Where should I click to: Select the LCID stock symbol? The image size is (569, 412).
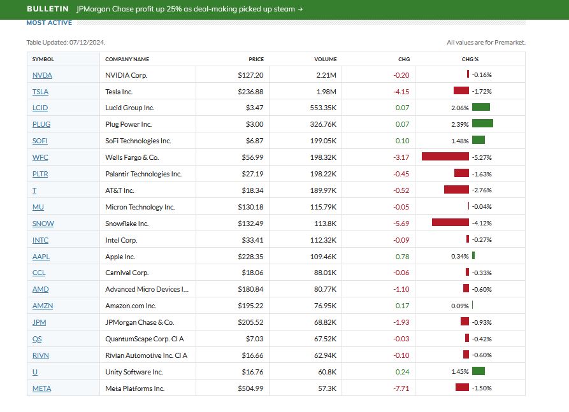tap(40, 108)
